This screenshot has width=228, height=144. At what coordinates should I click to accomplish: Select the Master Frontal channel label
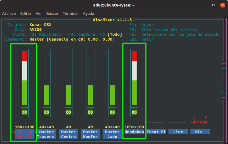[25, 134]
